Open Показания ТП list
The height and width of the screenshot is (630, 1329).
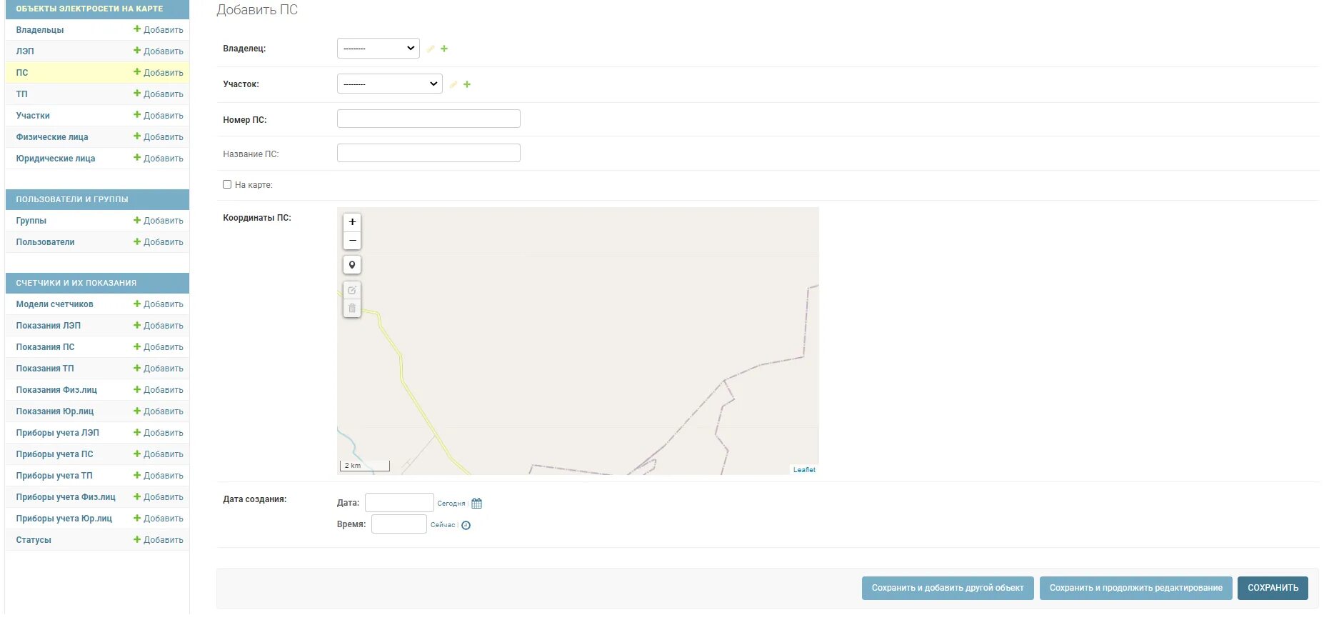pos(45,369)
